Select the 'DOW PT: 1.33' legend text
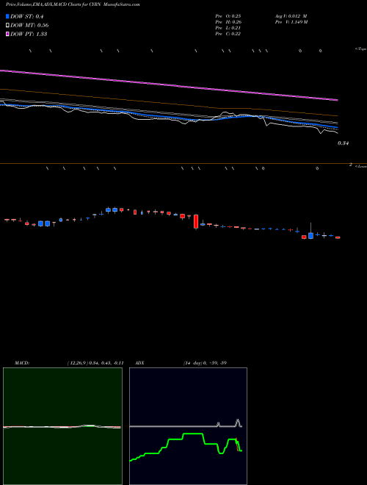This screenshot has height=485, width=367. click(29, 34)
